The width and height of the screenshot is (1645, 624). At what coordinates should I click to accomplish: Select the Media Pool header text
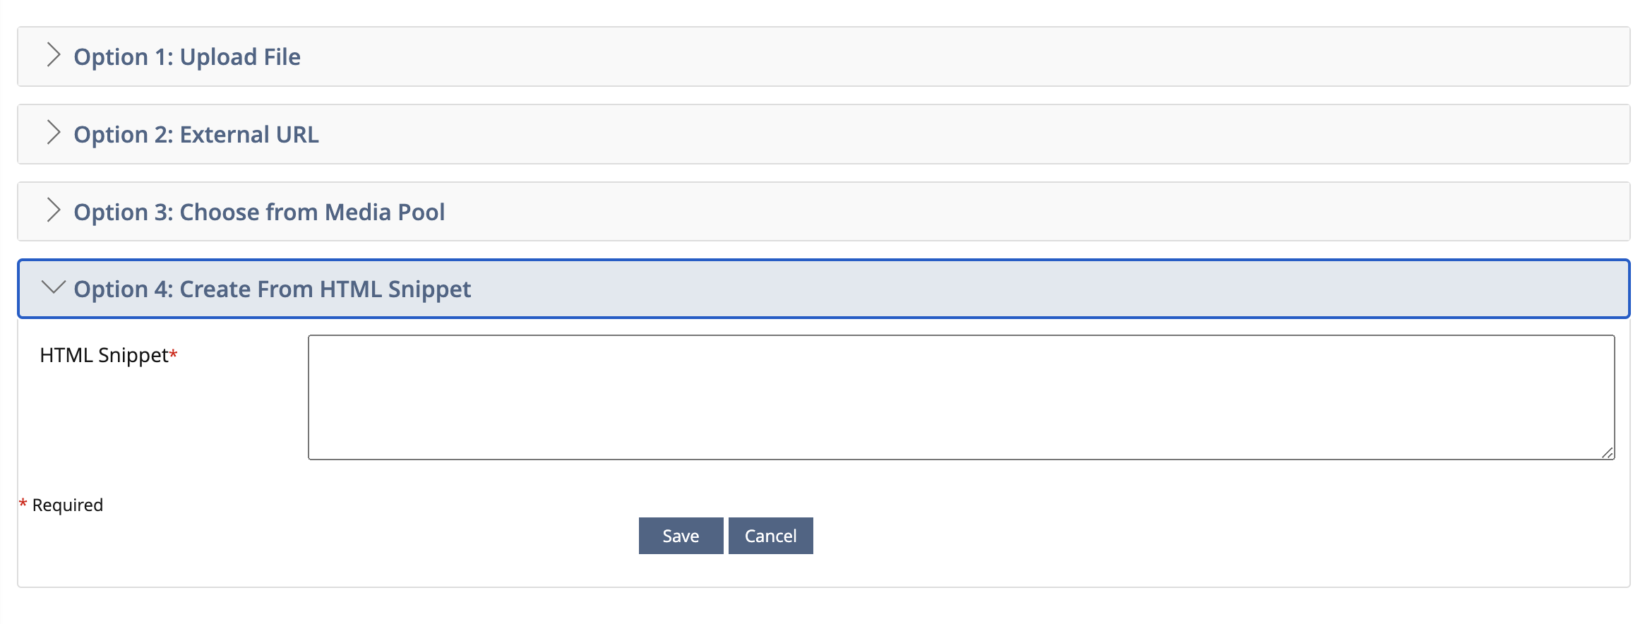click(x=259, y=212)
